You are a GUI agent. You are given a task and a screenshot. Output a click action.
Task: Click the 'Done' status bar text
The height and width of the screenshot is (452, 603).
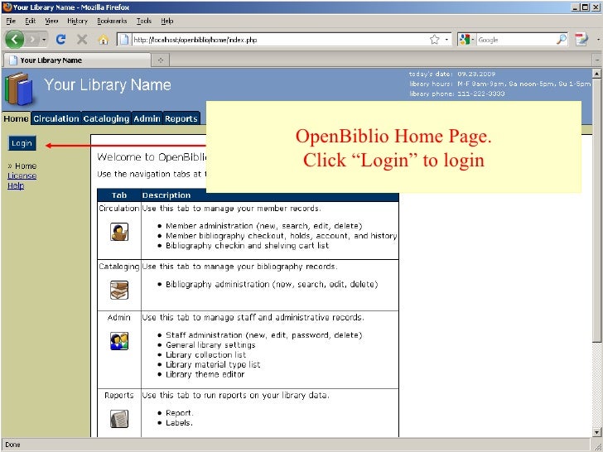(x=12, y=445)
